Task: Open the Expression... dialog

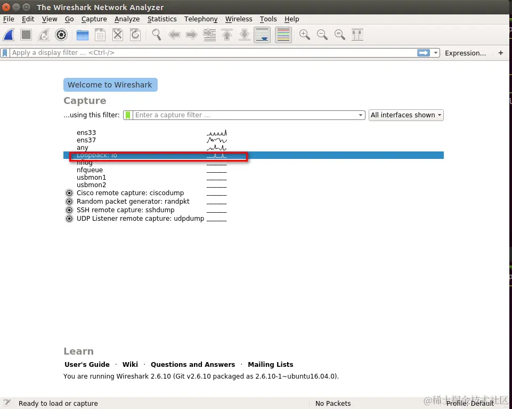Action: click(x=465, y=53)
